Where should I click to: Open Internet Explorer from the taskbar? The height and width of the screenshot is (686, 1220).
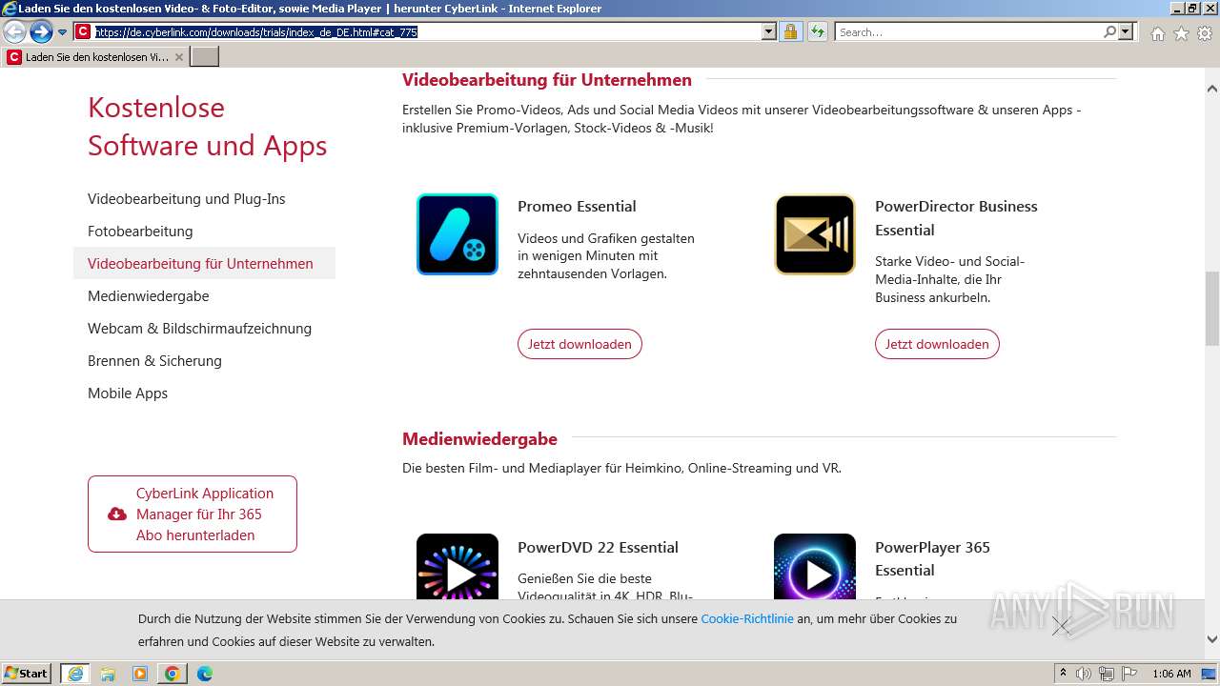74,674
